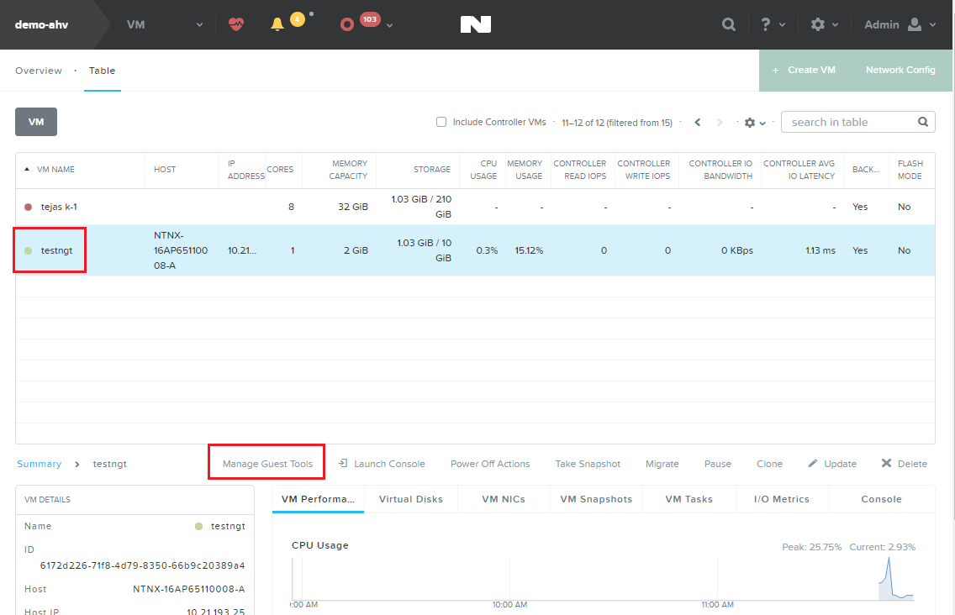Switch to the Table tab
The image size is (955, 615).
click(x=103, y=71)
